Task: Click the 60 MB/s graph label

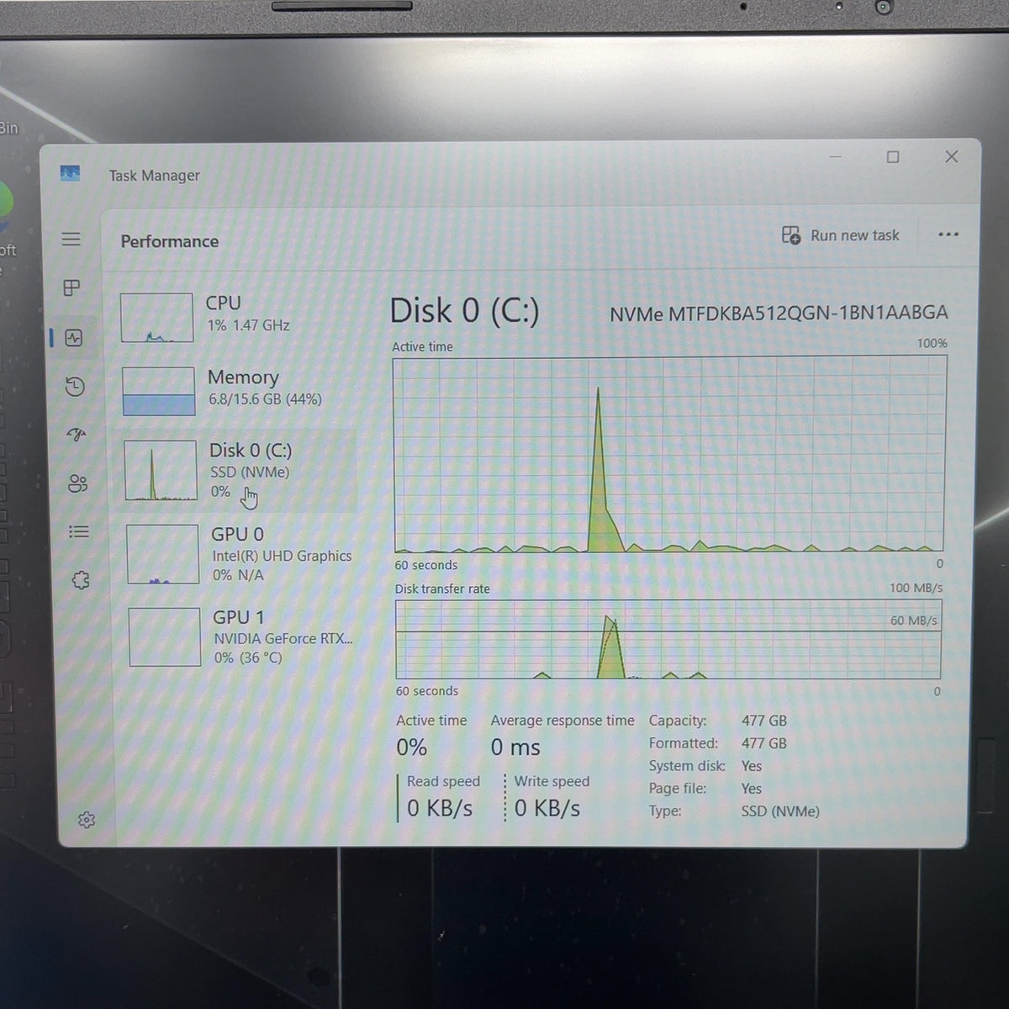Action: point(914,621)
